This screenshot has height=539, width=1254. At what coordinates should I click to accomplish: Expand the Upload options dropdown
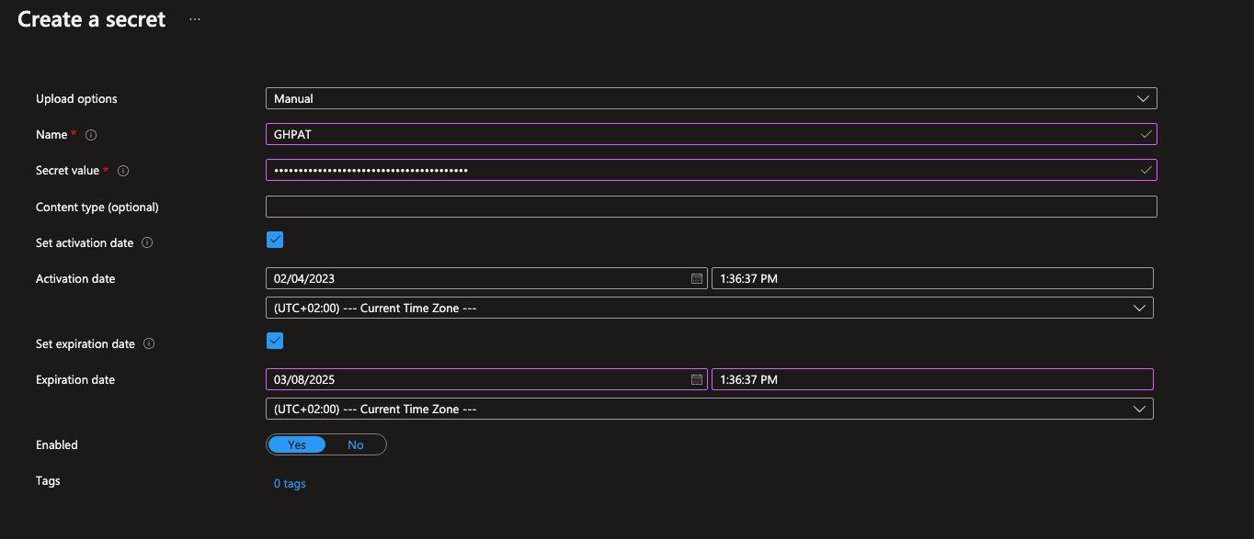pos(711,98)
